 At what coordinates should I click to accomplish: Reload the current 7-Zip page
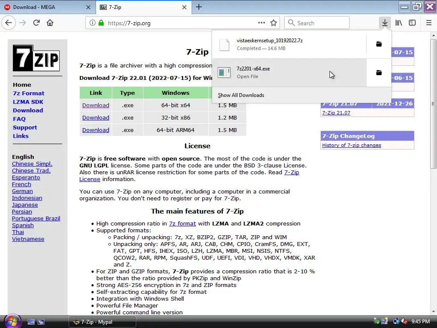pos(36,23)
